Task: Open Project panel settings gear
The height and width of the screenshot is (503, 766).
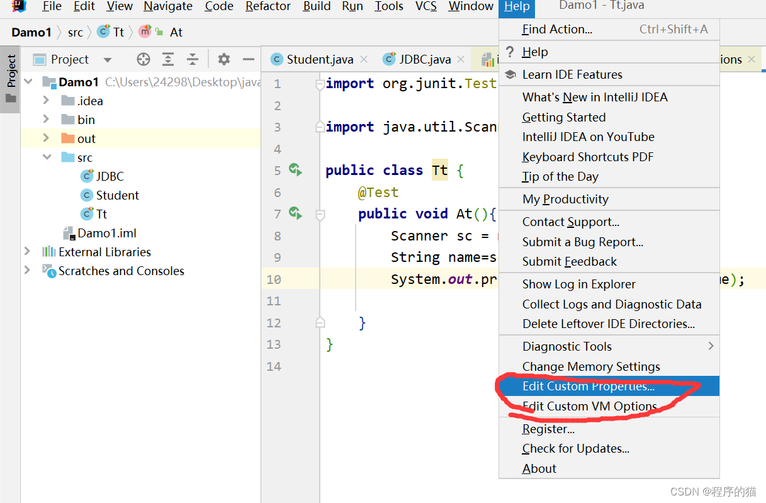Action: point(223,59)
